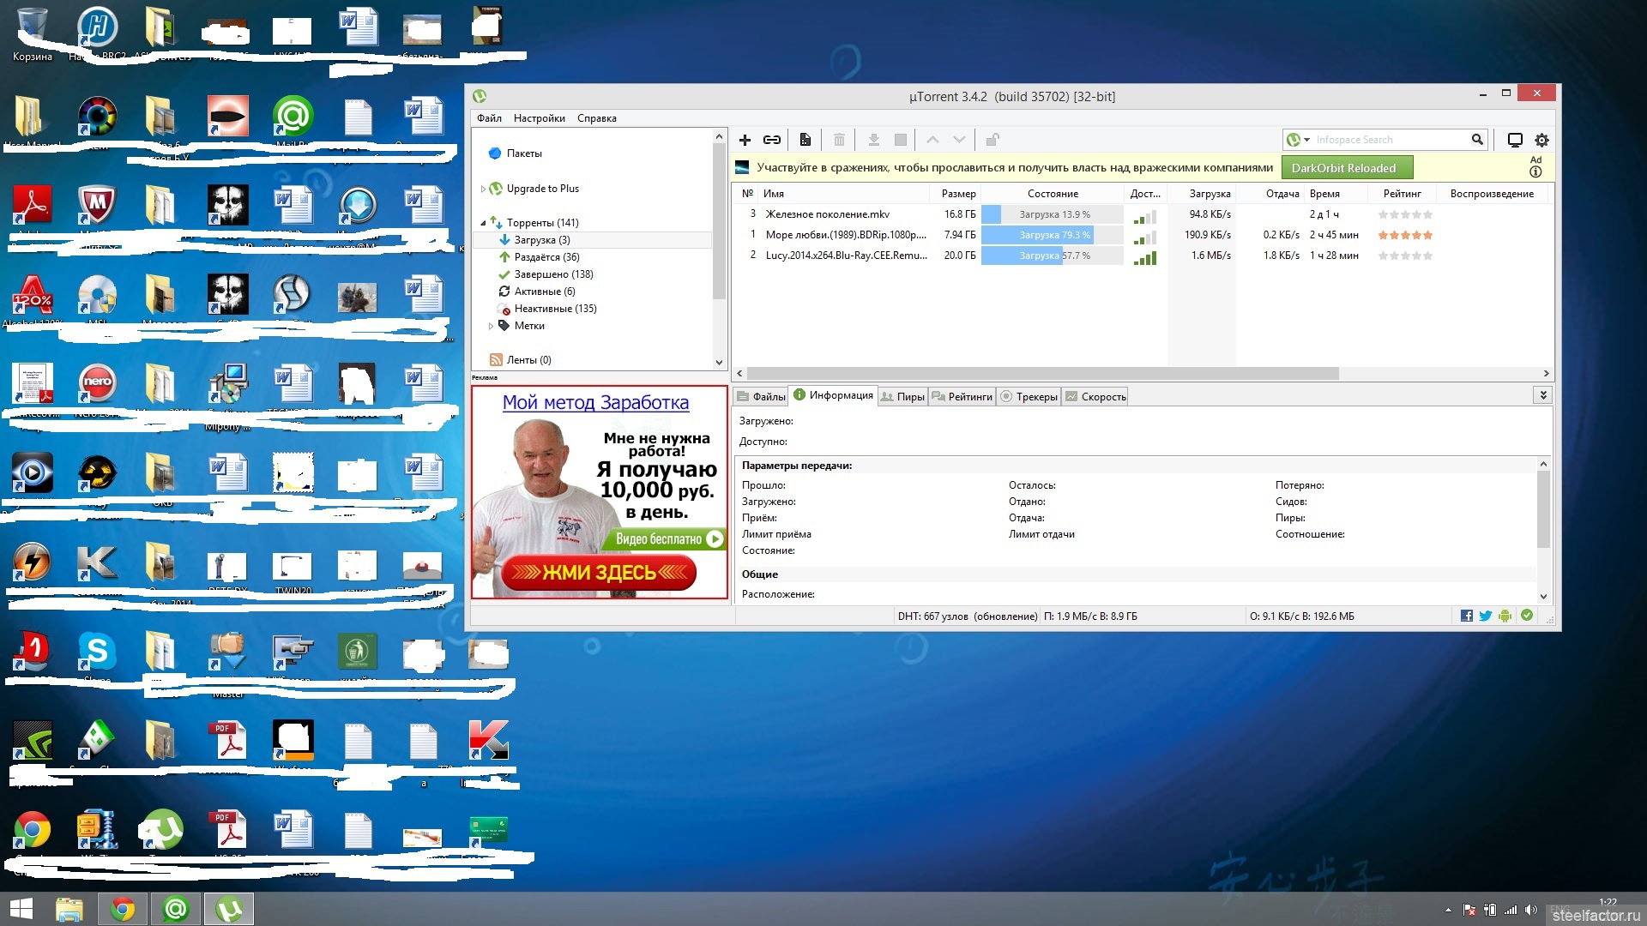1647x926 pixels.
Task: Collapse the Торренты tree node
Action: [x=483, y=223]
